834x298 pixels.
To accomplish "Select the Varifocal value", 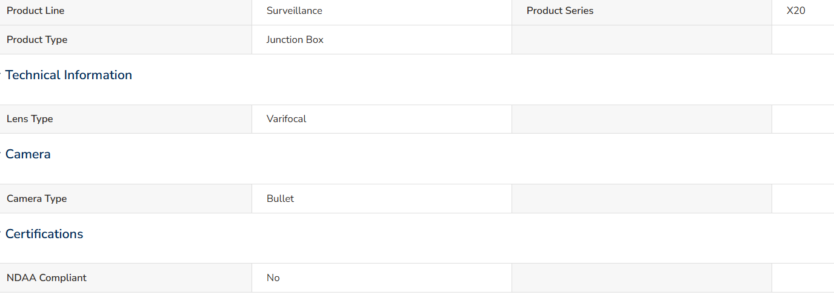I will 287,119.
